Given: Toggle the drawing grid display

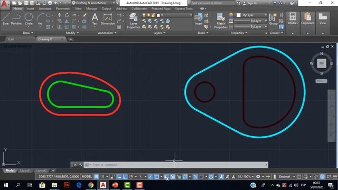Looking at the screenshot, I should (x=96, y=177).
